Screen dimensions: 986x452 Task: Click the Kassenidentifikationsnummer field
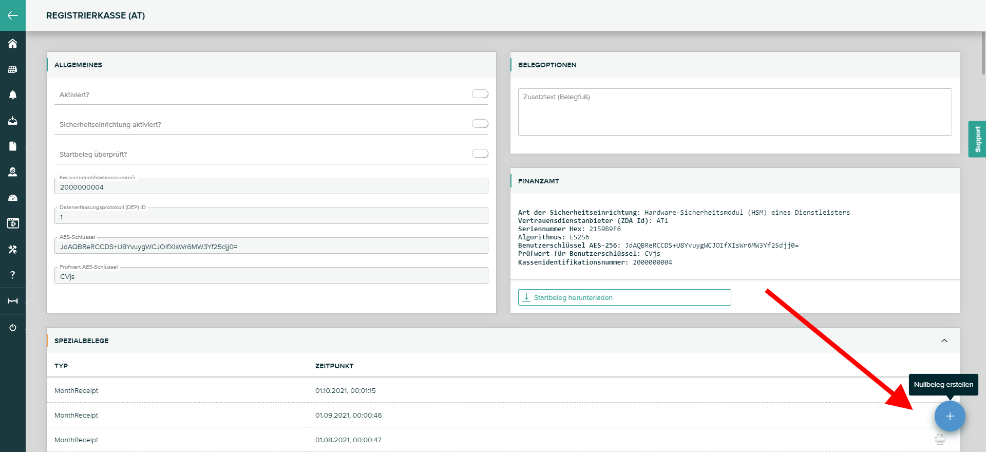tap(271, 187)
